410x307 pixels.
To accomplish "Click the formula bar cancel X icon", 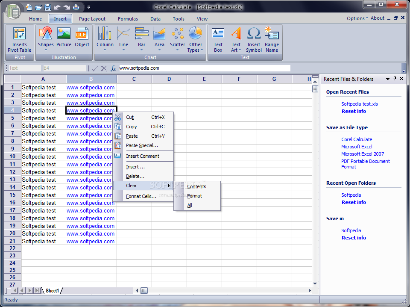I will tap(104, 68).
